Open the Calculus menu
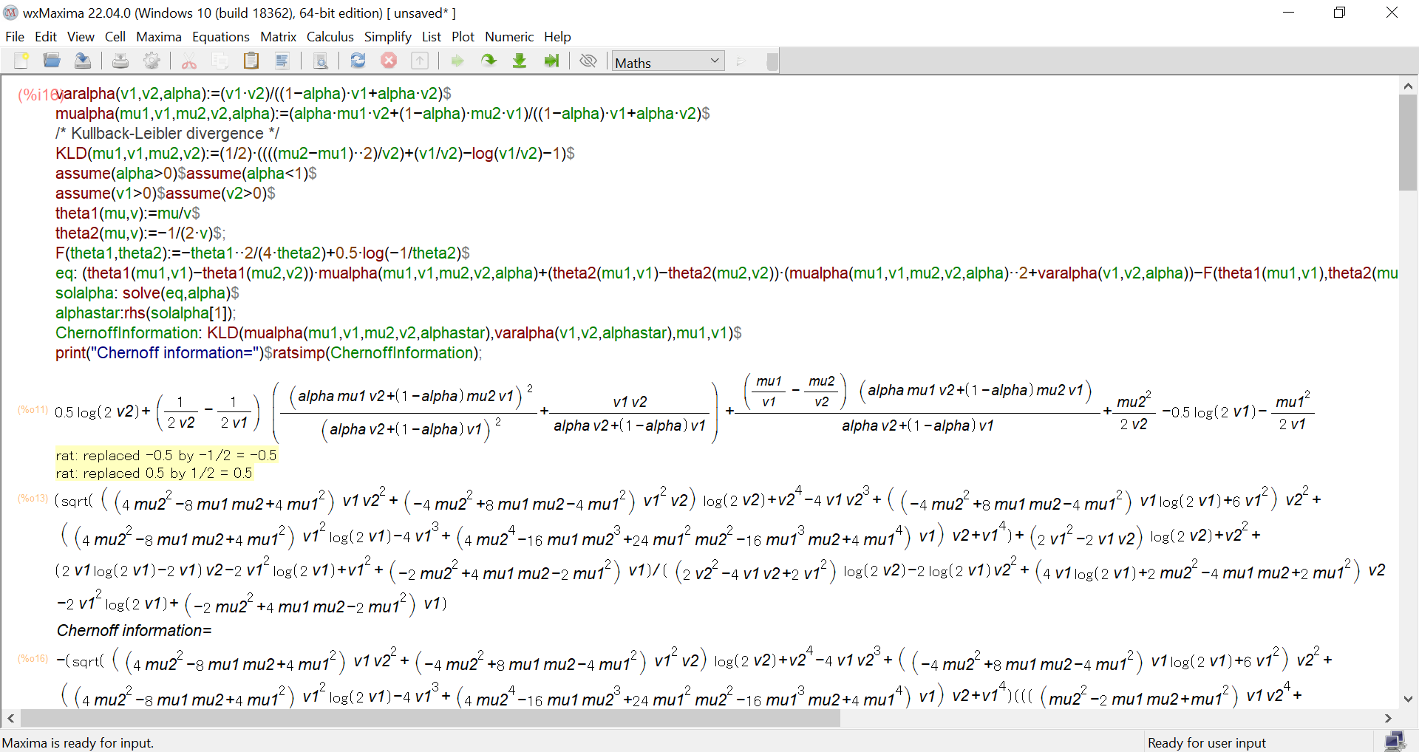The image size is (1419, 752). pyautogui.click(x=330, y=37)
